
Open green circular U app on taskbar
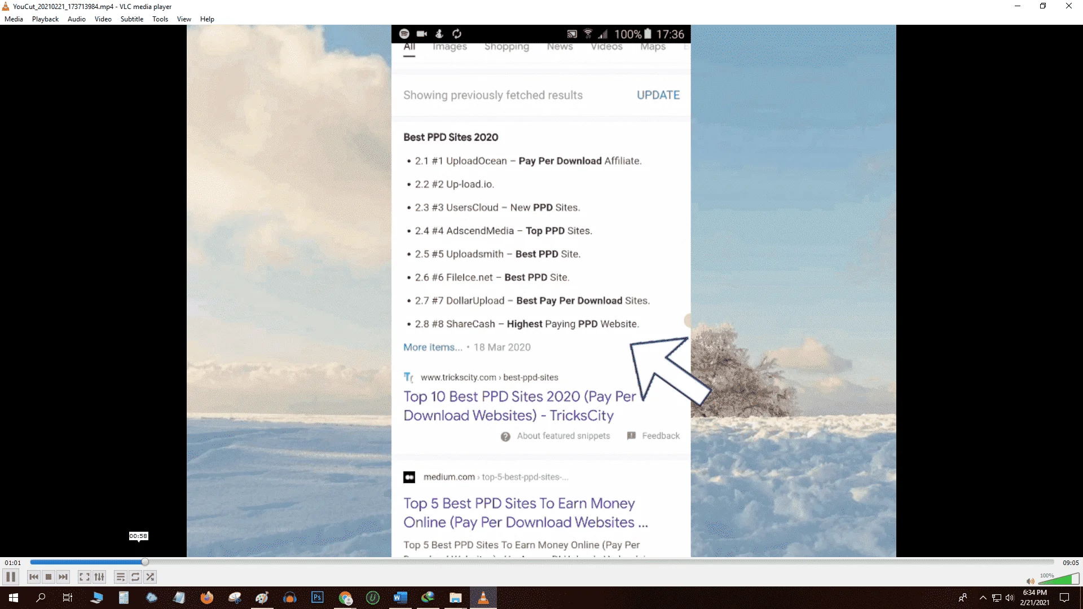coord(373,598)
